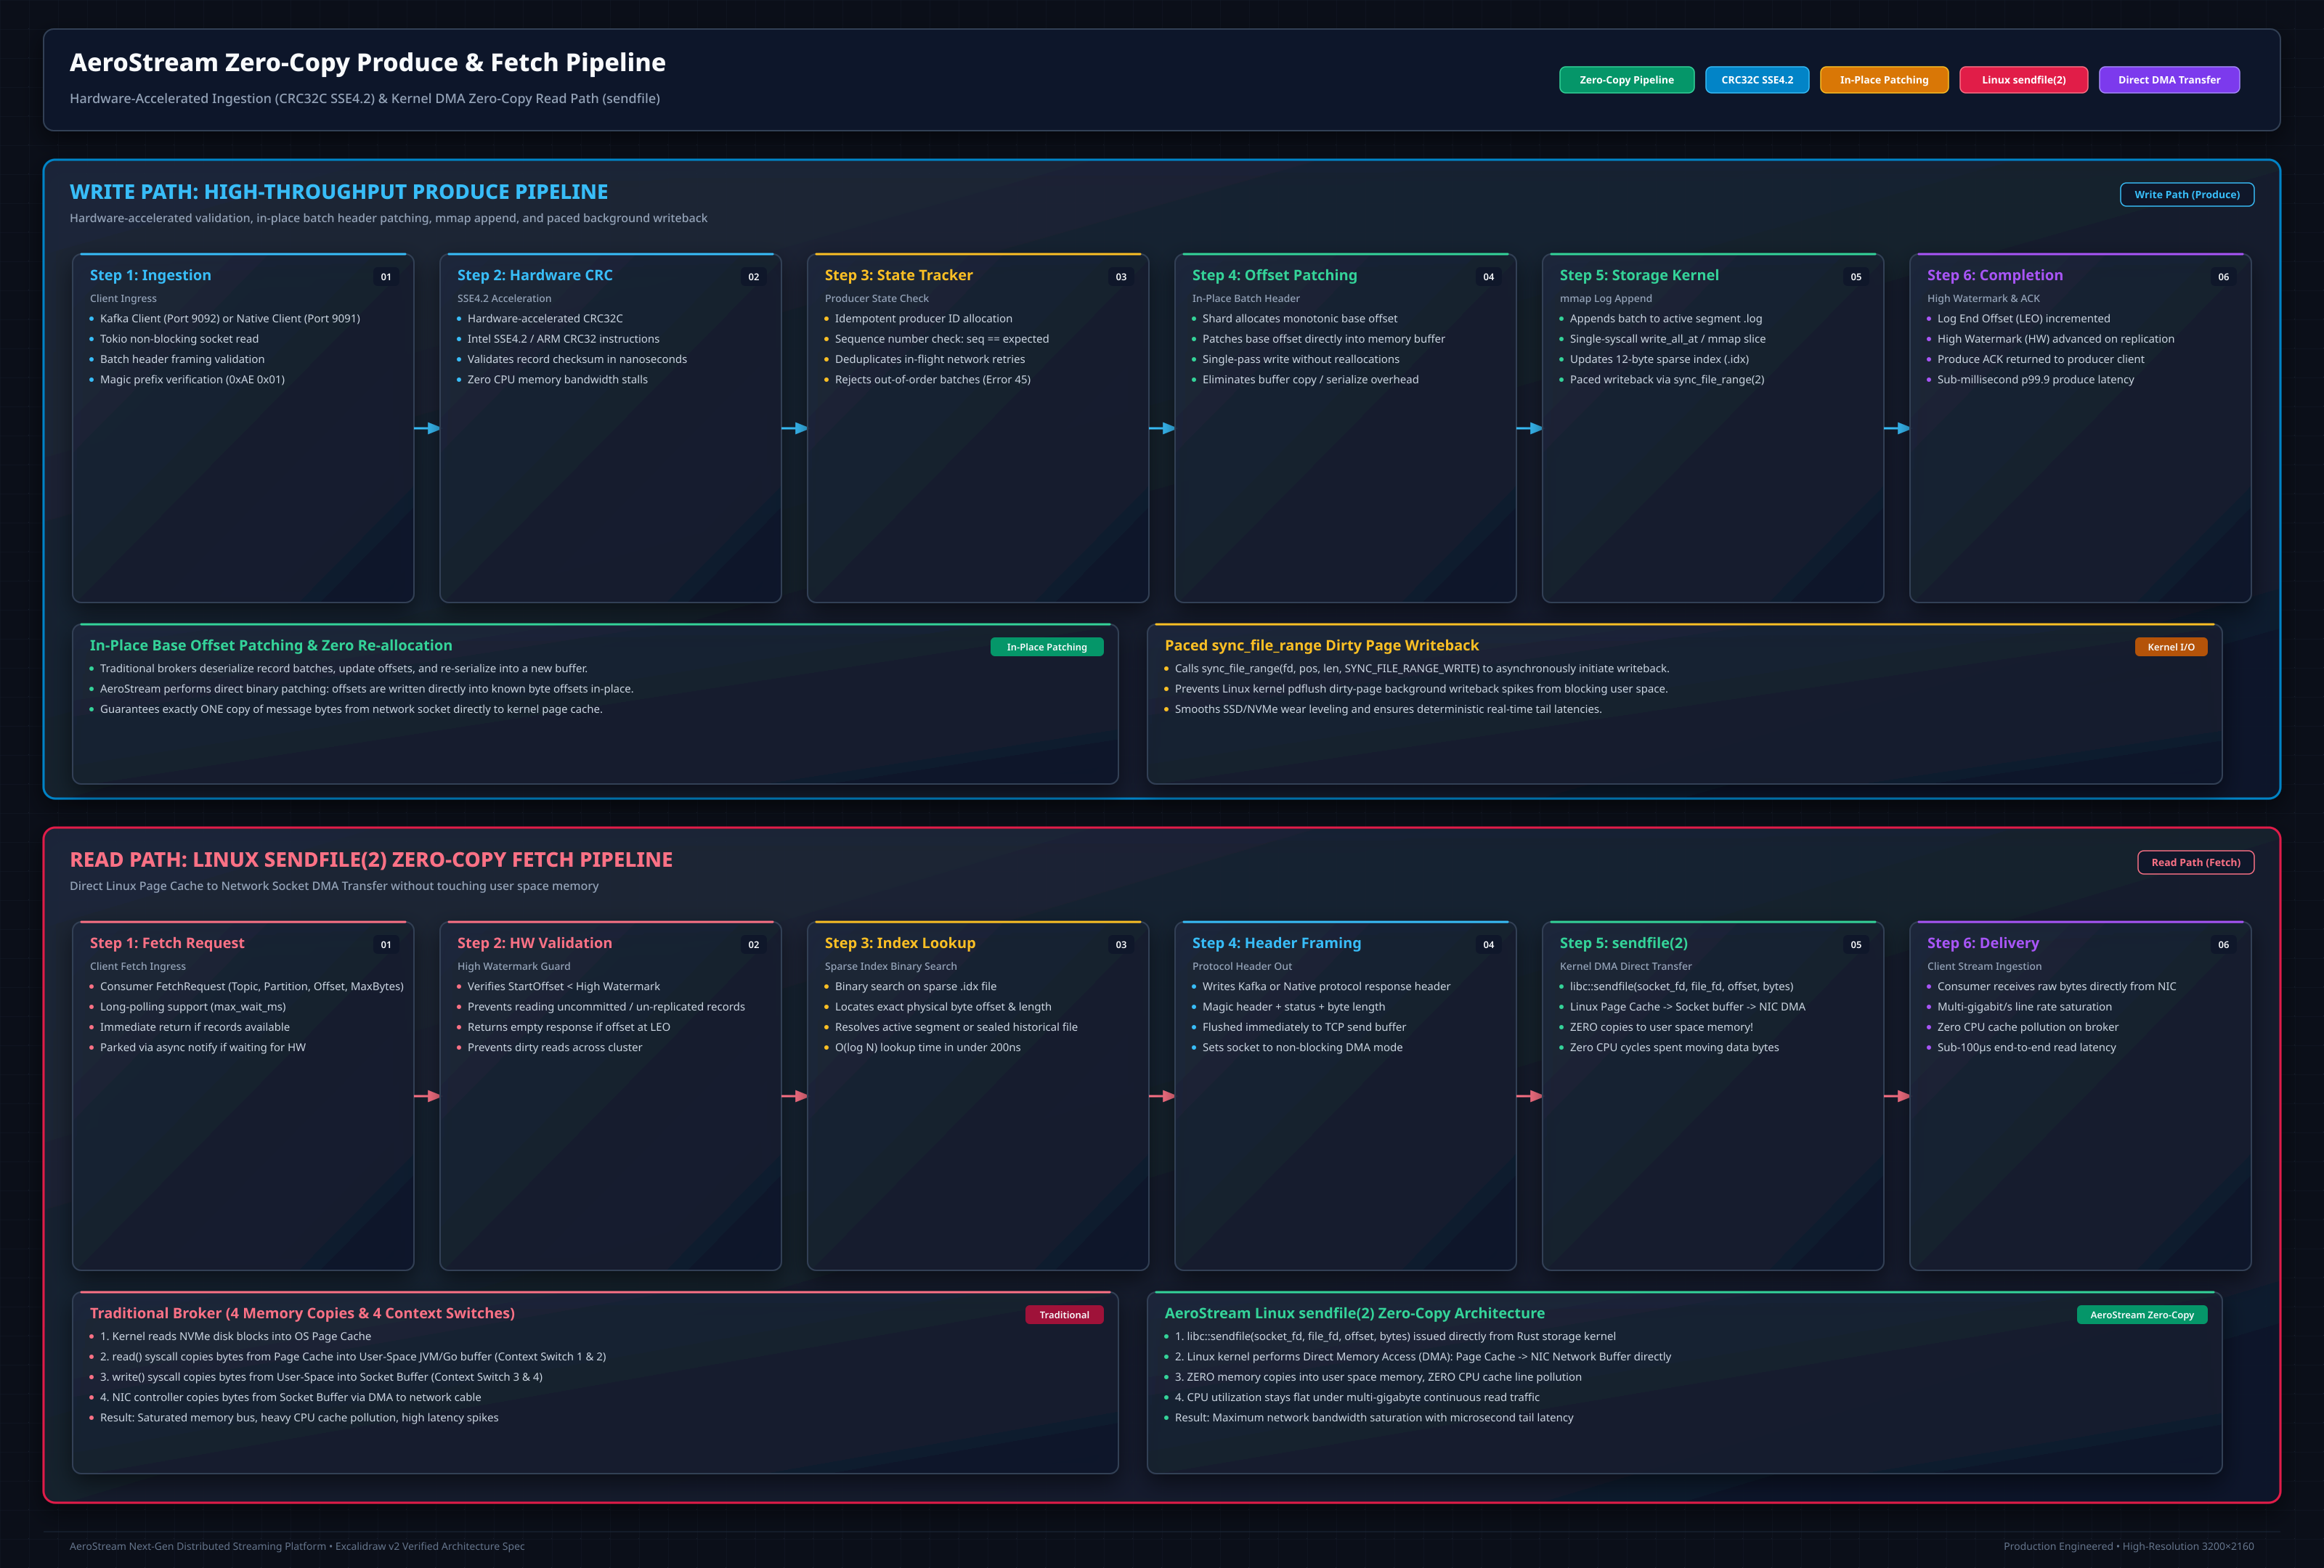Image resolution: width=2324 pixels, height=1568 pixels.
Task: Click the 05 badge on sendfile(2) card
Action: 1855,944
